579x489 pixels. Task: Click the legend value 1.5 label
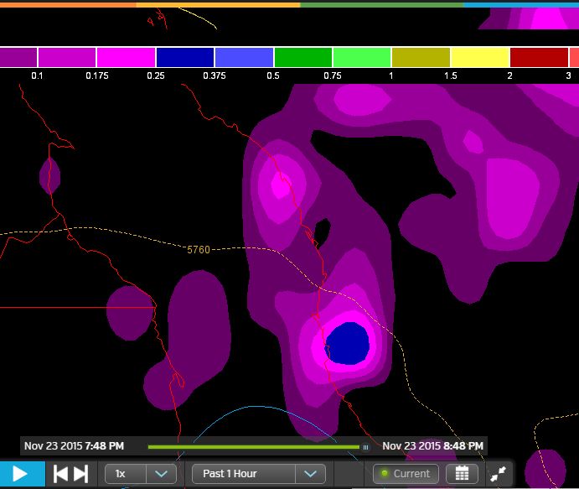tap(450, 75)
